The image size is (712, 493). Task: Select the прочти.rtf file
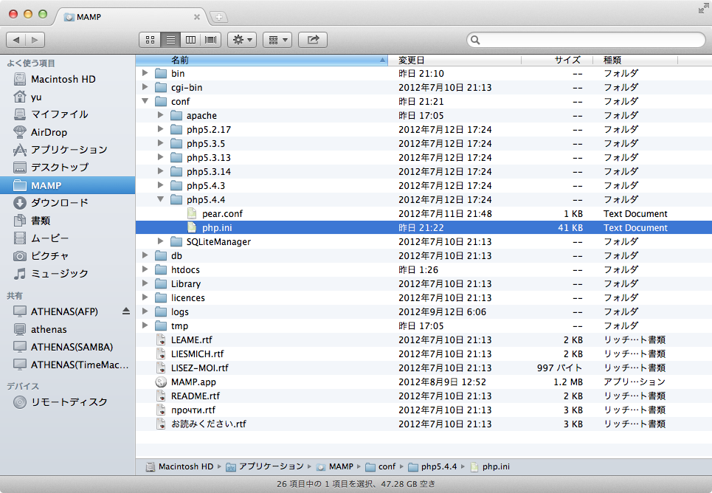[x=424, y=410]
